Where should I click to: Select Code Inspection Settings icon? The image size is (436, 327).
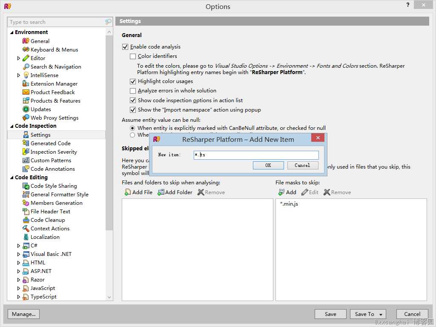(26, 135)
